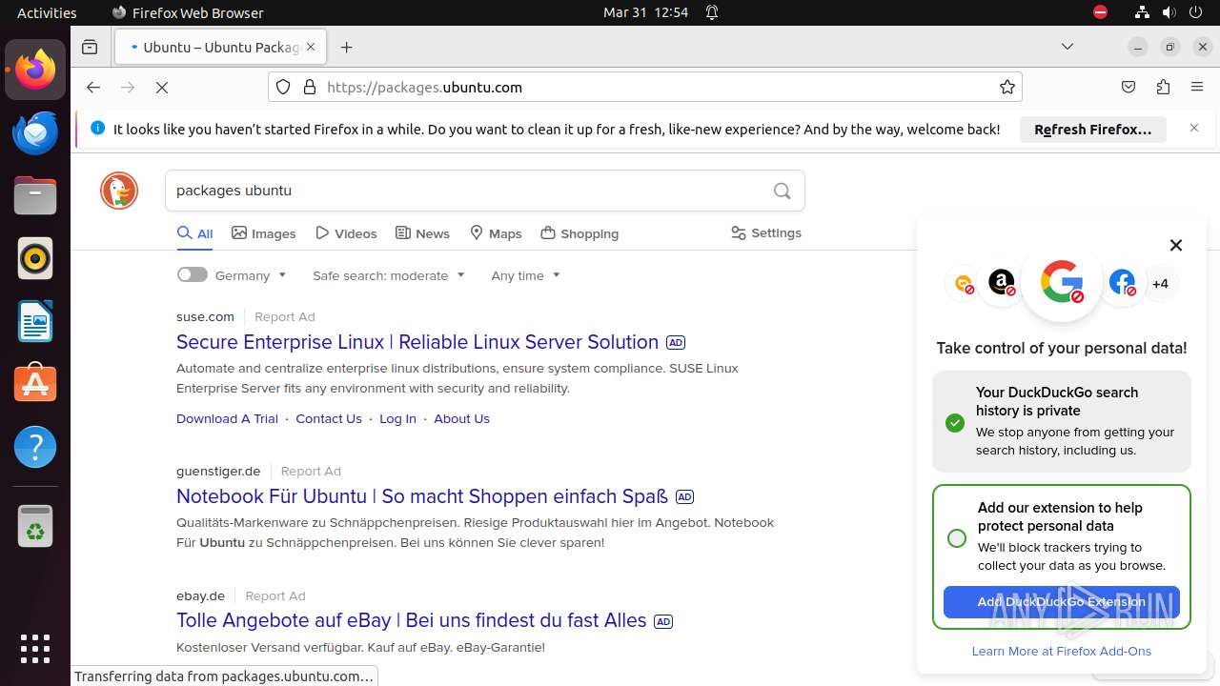Launch Thunderbird mail from the dock
Viewport: 1220px width, 686px height.
pyautogui.click(x=35, y=132)
